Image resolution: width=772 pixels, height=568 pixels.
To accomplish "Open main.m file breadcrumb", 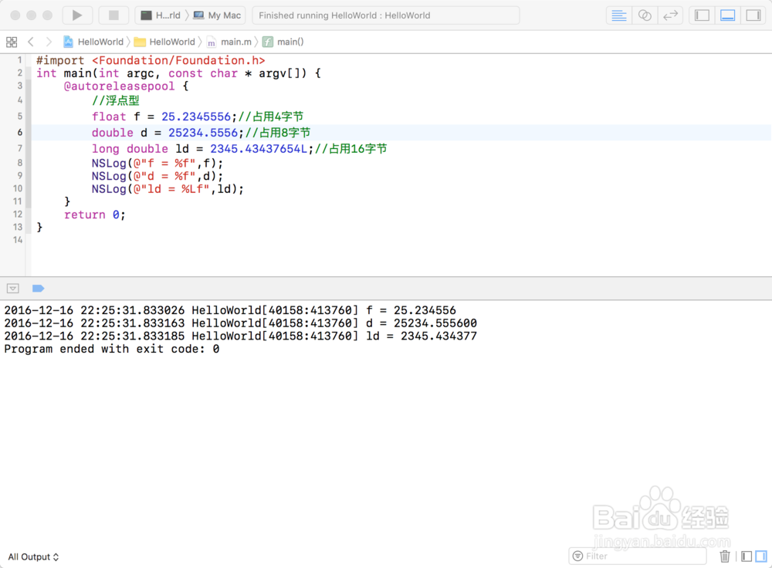I will point(229,42).
